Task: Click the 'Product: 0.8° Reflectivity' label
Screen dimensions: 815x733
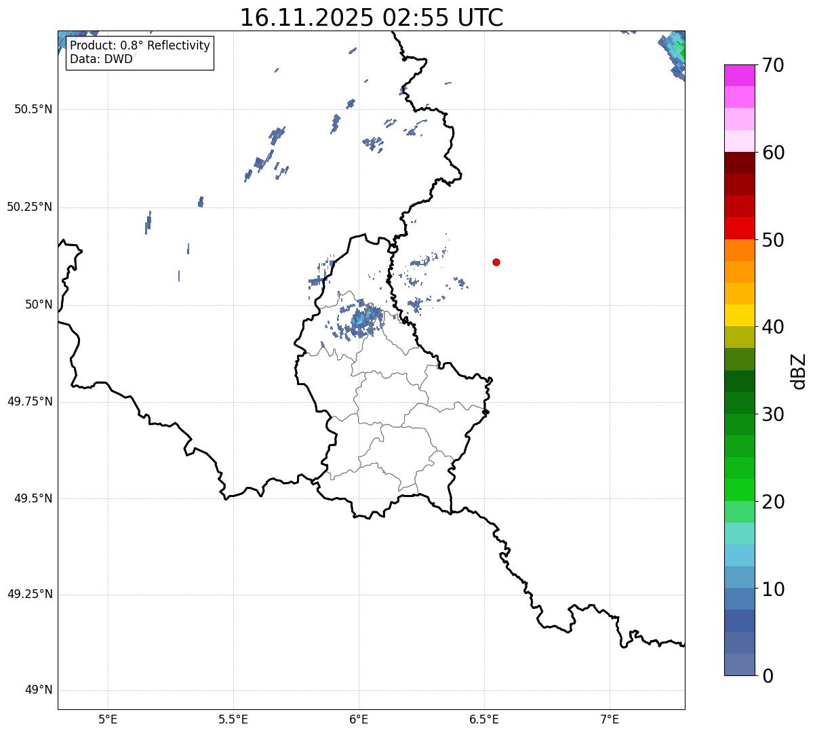Action: (x=140, y=45)
